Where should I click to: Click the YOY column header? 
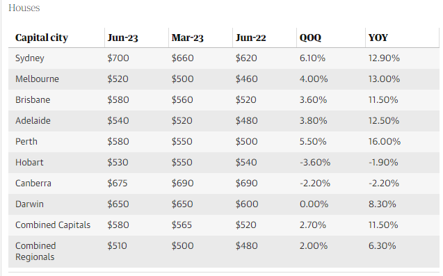tap(378, 38)
